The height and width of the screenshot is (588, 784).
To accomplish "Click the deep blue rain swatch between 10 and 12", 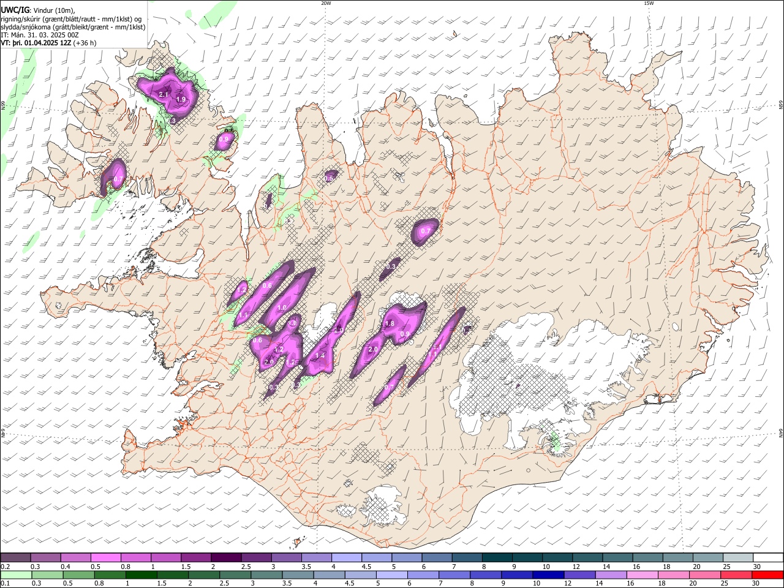I will [548, 575].
